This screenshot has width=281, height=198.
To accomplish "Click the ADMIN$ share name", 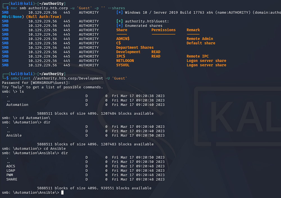I will [x=123, y=39].
